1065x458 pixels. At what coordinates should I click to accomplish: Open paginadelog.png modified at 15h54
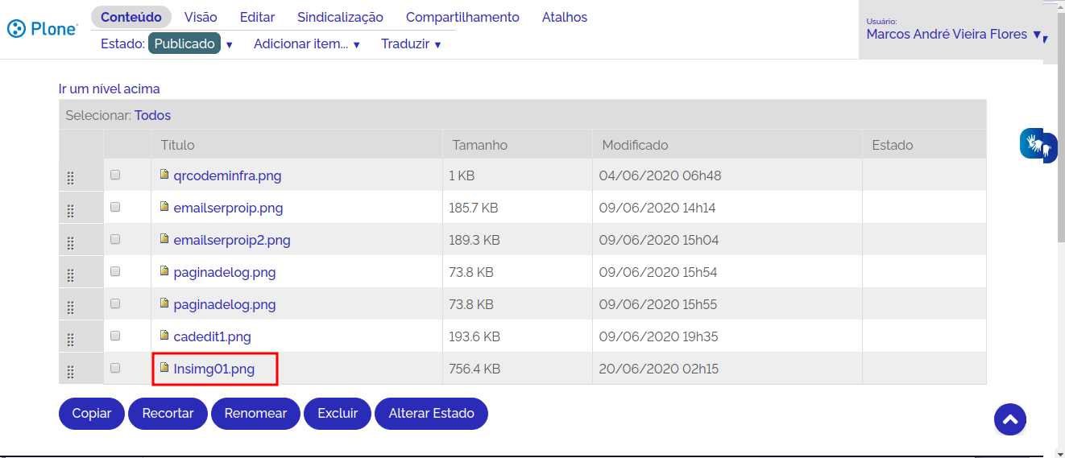[x=225, y=272]
